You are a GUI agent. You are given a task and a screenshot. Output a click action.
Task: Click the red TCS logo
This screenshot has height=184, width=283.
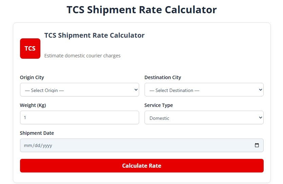(x=30, y=49)
